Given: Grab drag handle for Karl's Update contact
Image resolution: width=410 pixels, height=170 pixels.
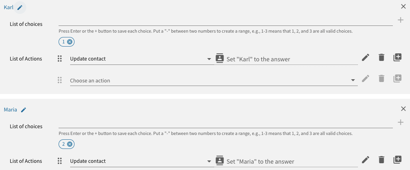Looking at the screenshot, I should pos(60,59).
